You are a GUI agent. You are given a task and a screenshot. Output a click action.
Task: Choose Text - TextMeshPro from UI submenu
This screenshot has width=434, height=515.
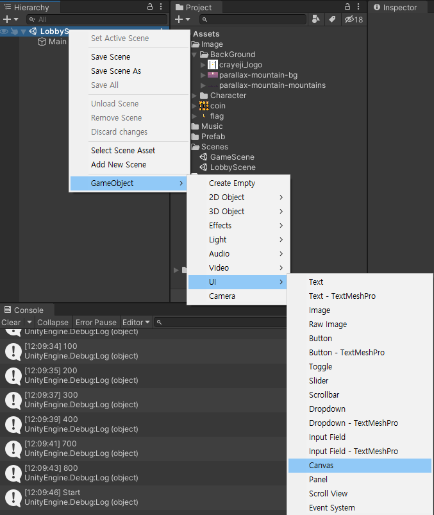click(x=360, y=296)
